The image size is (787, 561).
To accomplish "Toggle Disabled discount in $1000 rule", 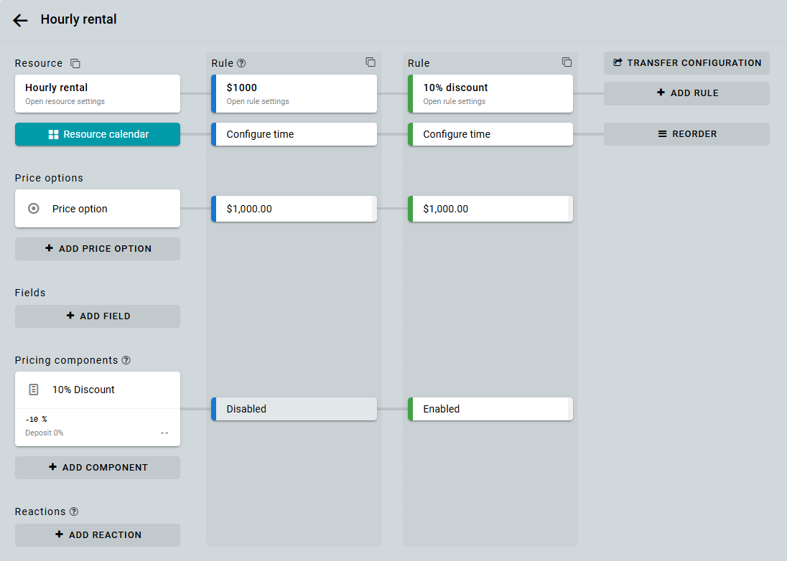I will [294, 409].
